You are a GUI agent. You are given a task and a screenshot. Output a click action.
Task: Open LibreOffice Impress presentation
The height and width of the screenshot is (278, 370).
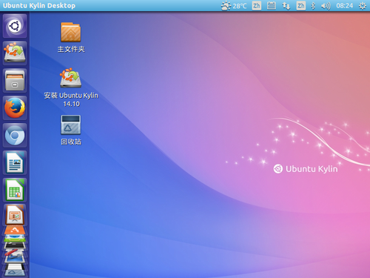pyautogui.click(x=15, y=215)
